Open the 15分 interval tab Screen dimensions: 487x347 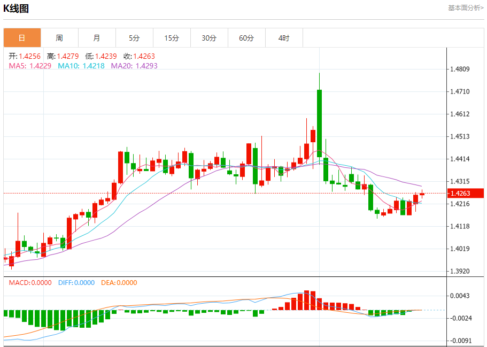(172, 38)
